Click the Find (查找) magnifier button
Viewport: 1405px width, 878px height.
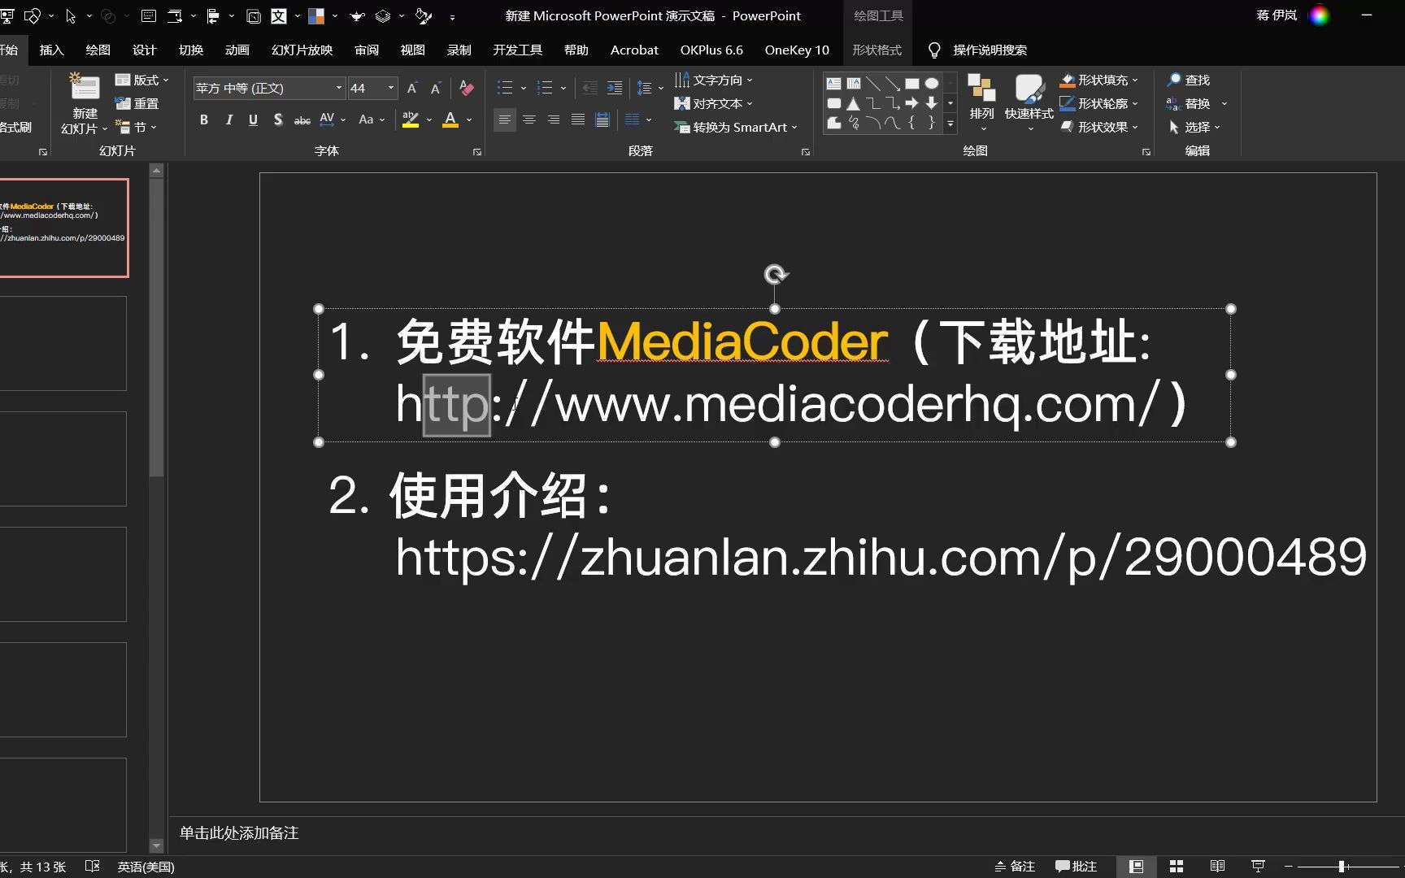[x=1189, y=80]
